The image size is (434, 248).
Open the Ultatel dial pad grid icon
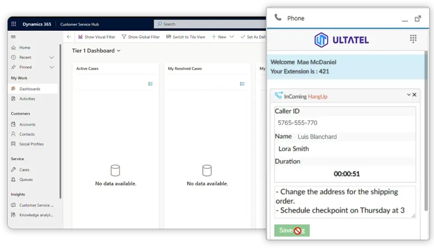click(413, 39)
